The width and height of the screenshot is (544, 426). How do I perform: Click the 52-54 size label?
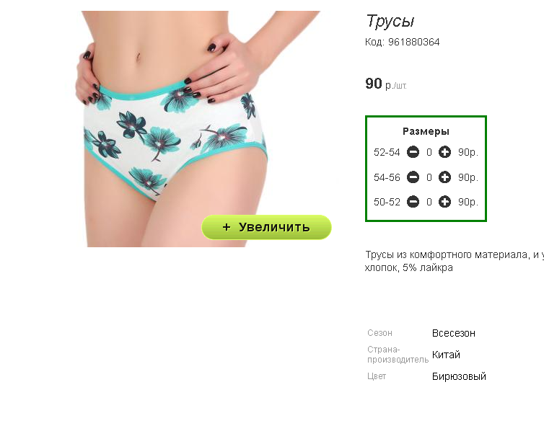pyautogui.click(x=387, y=152)
